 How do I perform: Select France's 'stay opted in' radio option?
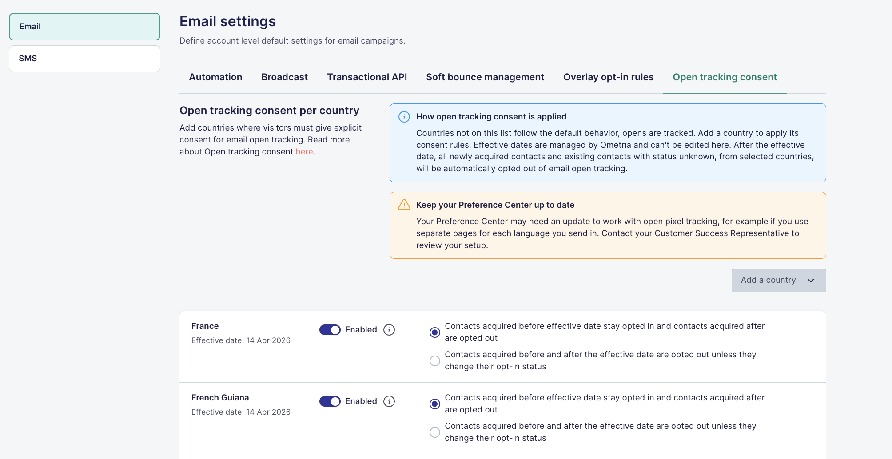[x=435, y=332]
